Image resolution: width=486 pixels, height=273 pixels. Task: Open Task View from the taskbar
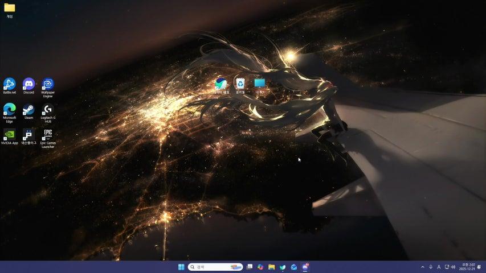pos(250,267)
